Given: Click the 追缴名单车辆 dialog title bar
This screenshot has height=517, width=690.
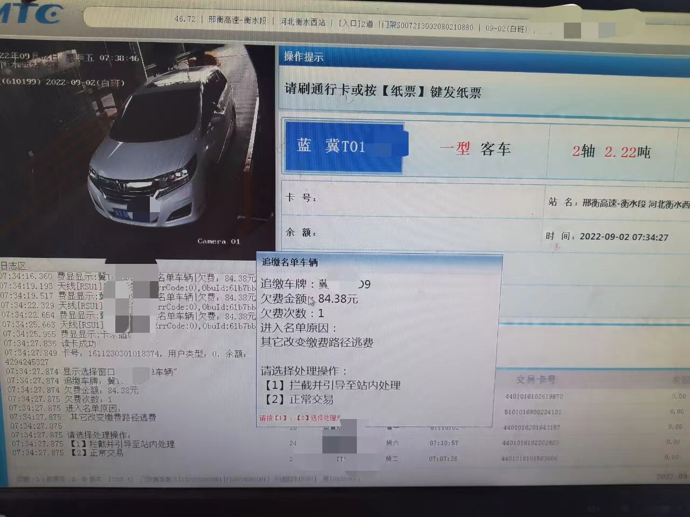Looking at the screenshot, I should [379, 262].
